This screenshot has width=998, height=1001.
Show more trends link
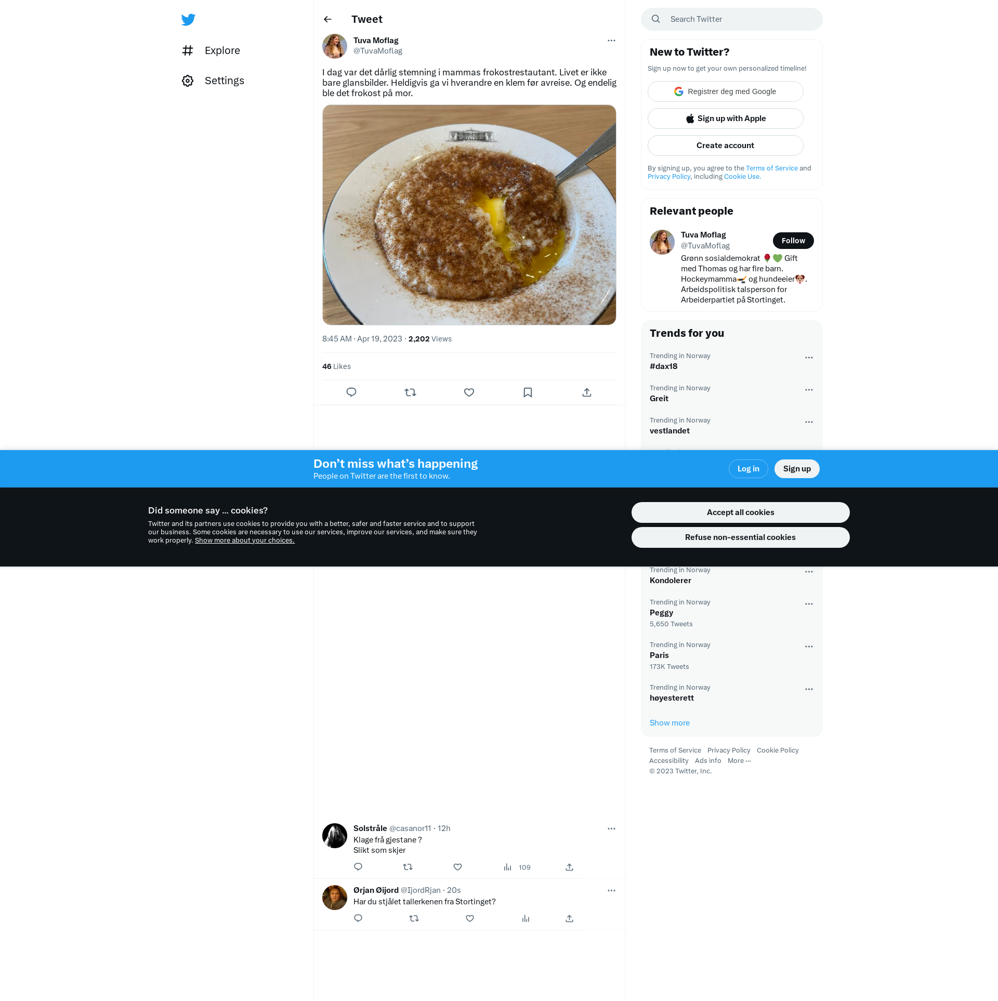tap(669, 723)
